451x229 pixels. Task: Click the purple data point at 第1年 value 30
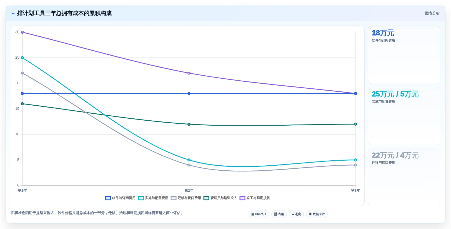pyautogui.click(x=22, y=32)
